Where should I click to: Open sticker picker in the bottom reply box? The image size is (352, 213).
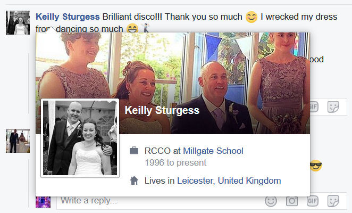tap(333, 201)
